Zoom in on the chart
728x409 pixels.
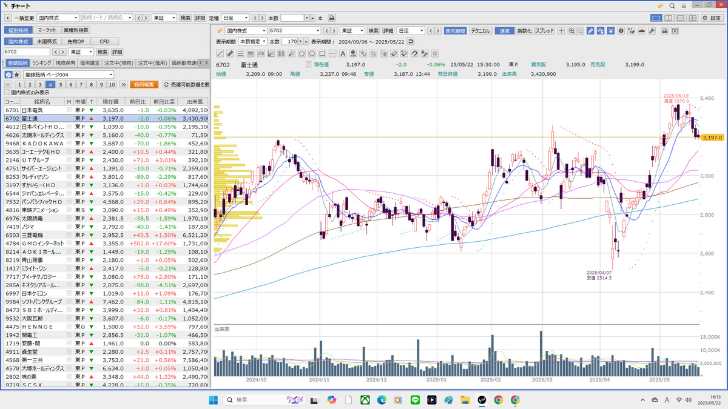click(571, 31)
